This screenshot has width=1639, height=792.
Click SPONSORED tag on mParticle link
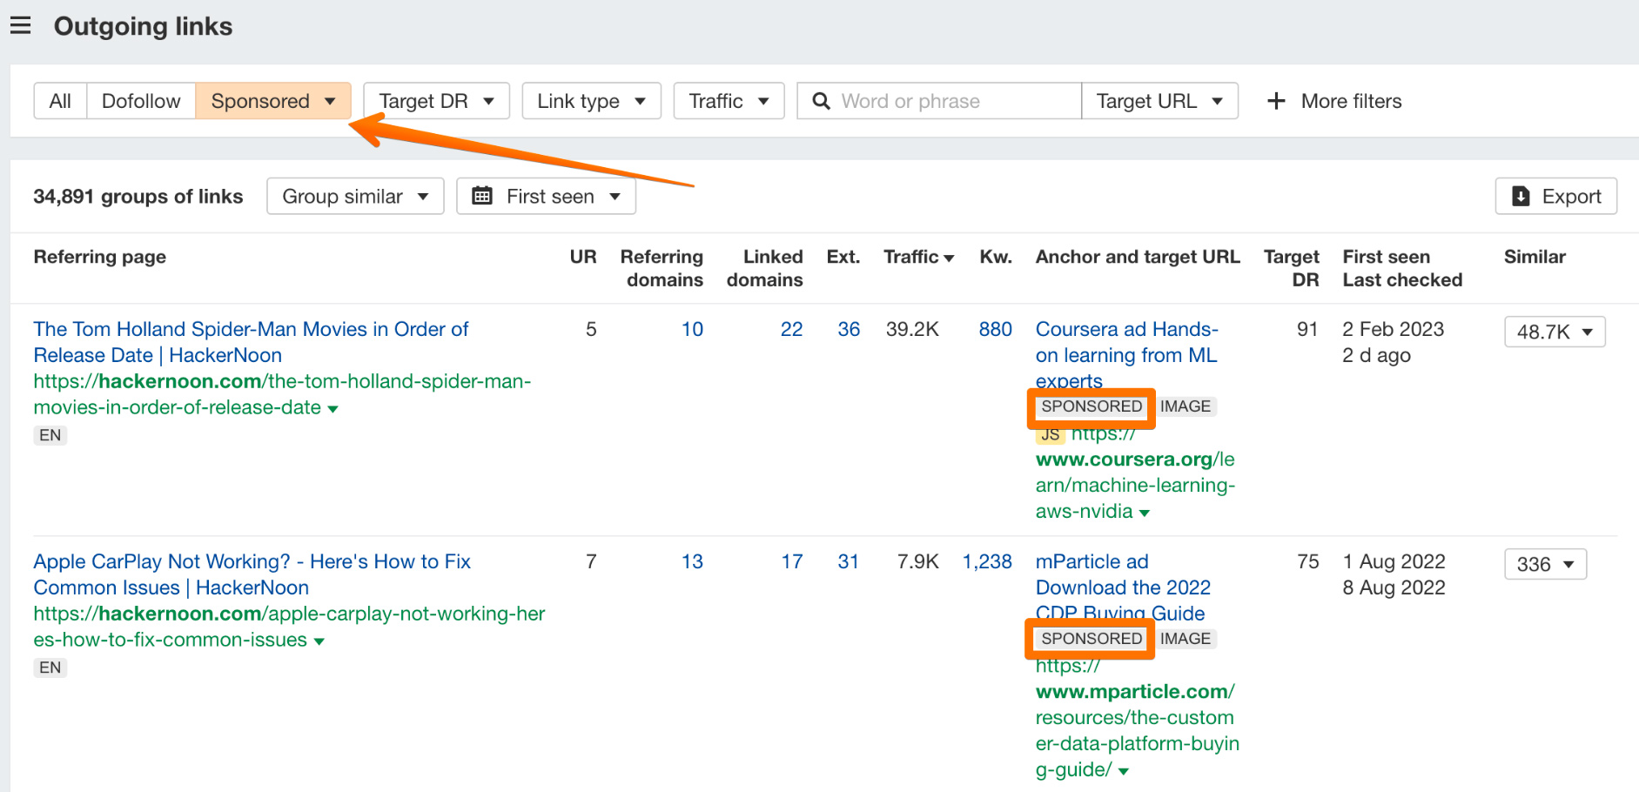pyautogui.click(x=1092, y=639)
